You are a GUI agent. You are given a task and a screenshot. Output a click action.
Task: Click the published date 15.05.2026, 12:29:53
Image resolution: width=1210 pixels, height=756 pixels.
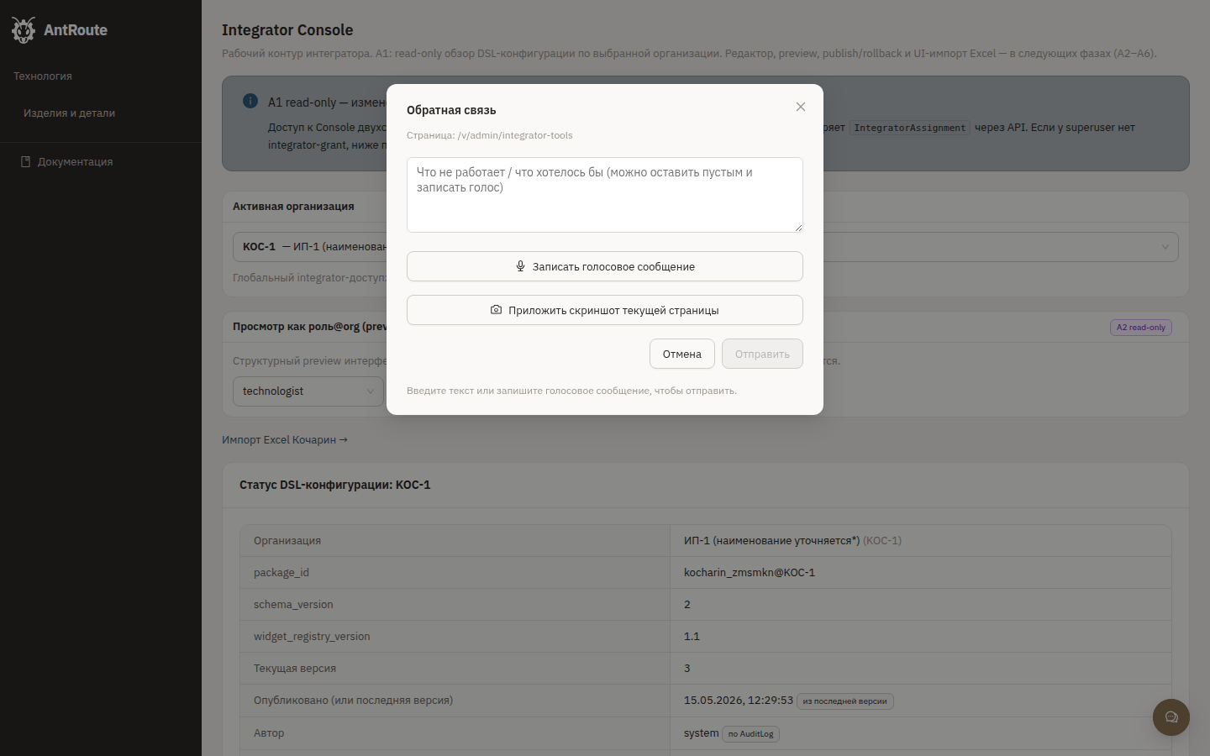click(739, 700)
